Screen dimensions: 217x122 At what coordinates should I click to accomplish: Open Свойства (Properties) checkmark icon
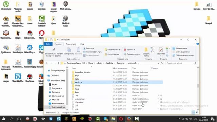[161, 49]
